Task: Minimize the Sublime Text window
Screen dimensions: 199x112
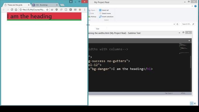Action: [179, 33]
